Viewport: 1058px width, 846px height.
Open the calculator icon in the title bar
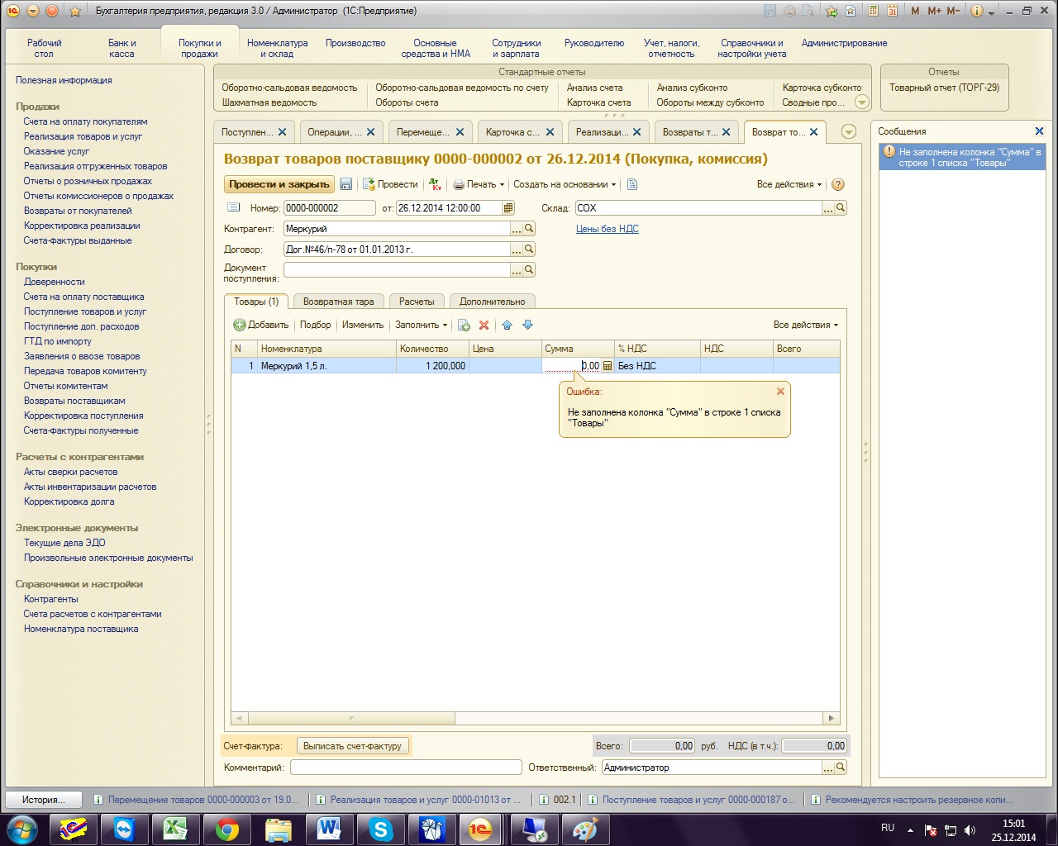click(x=873, y=11)
